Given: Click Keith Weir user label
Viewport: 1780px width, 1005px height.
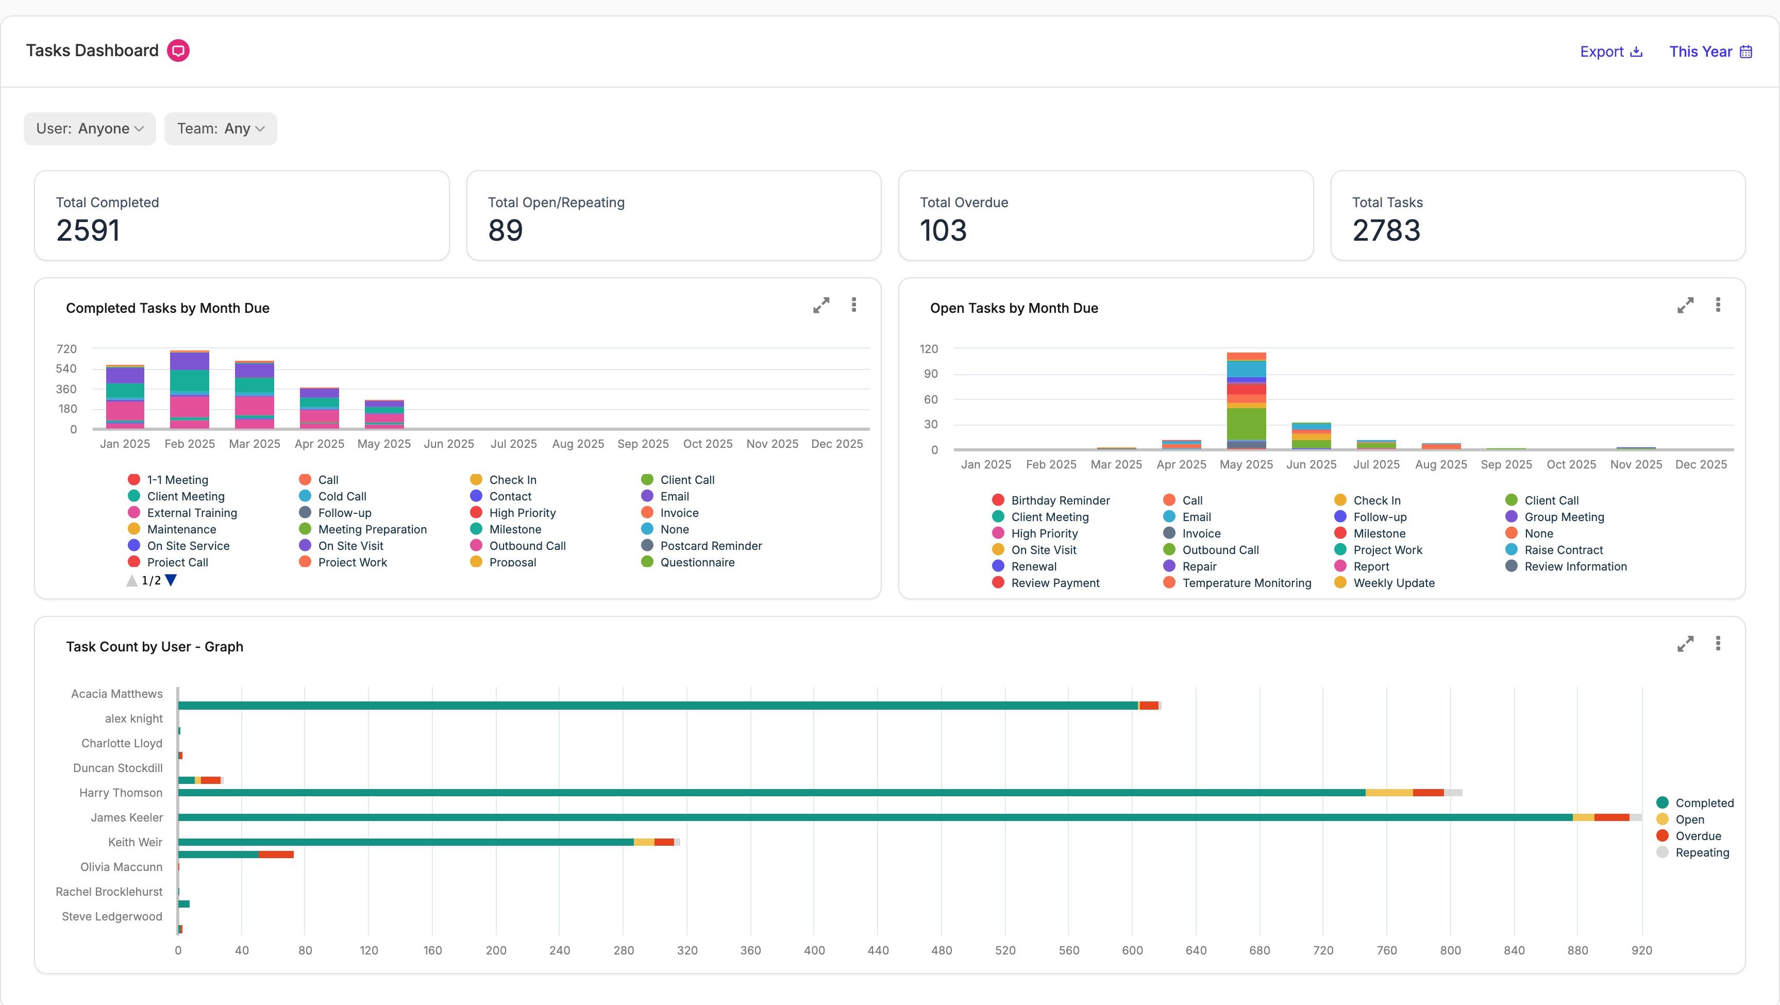Looking at the screenshot, I should [x=136, y=842].
